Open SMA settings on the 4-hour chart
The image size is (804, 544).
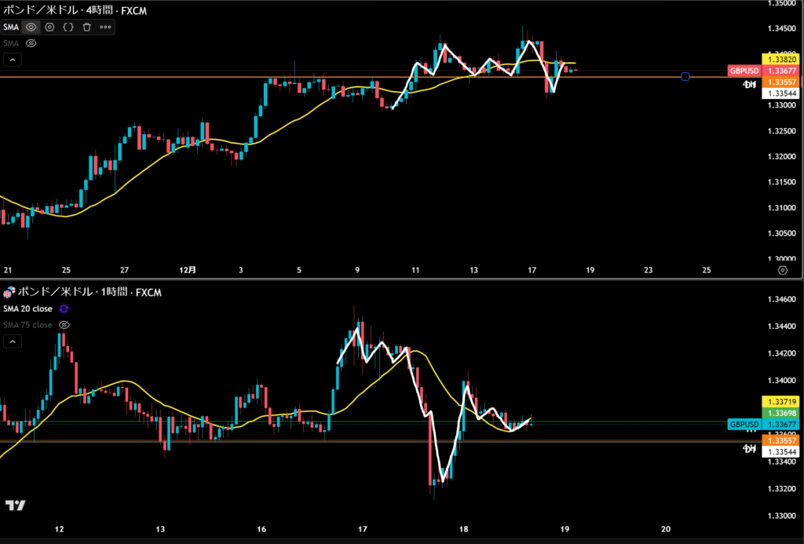(49, 27)
